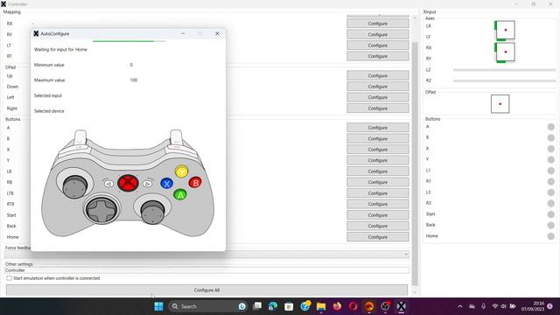Screen dimensions: 560x315
Task: Click the "Maximum value" label in AutoConfigure
Action: [49, 80]
